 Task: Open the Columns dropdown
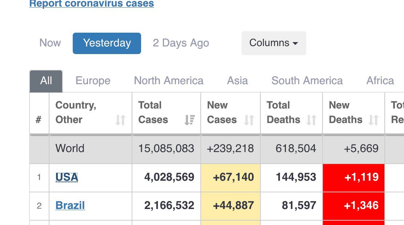click(273, 43)
